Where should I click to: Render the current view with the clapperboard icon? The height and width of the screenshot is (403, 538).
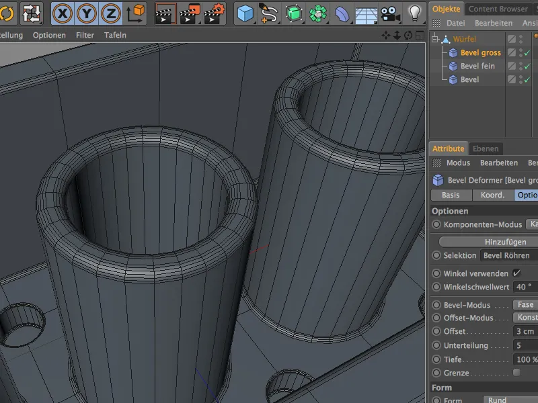point(165,13)
